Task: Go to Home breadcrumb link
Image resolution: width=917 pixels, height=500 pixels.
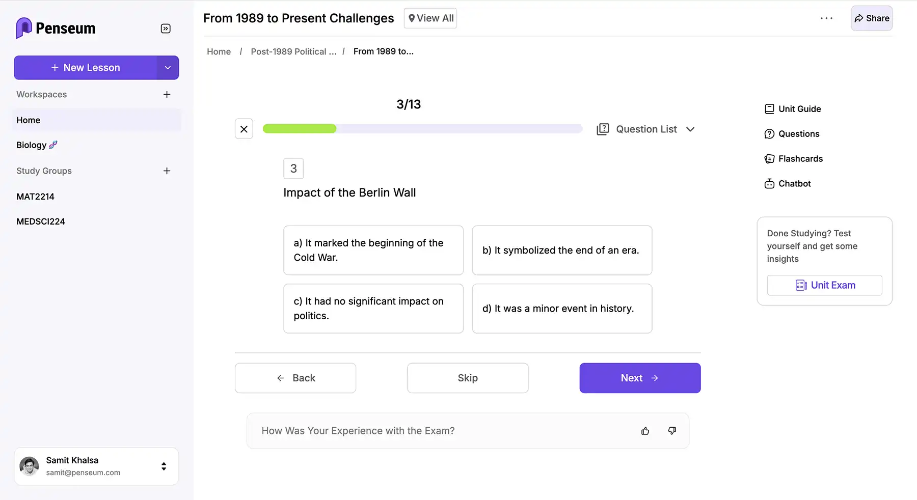Action: 219,51
